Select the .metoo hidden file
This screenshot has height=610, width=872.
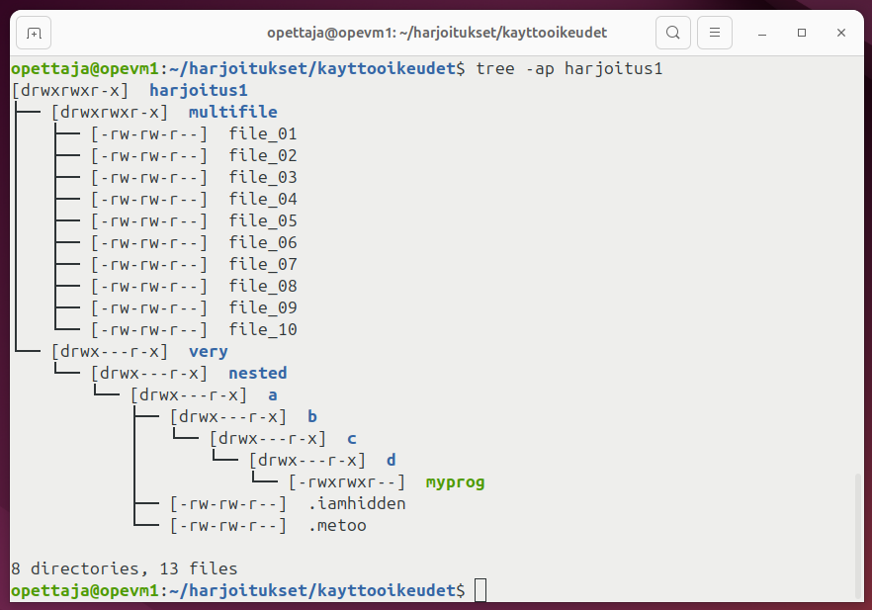[x=337, y=525]
